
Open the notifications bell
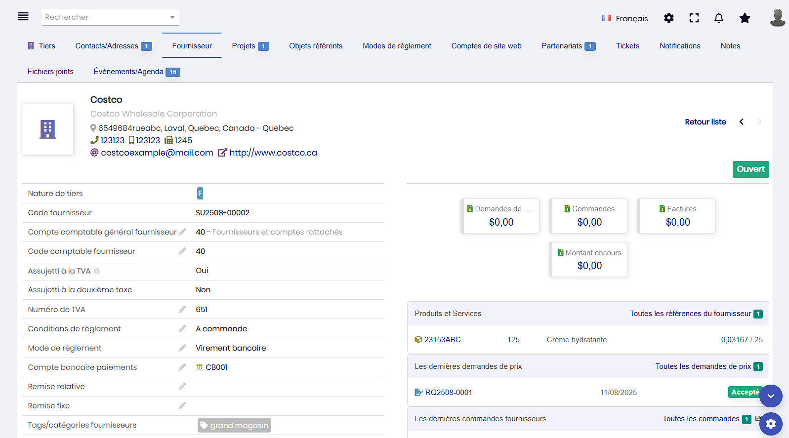pyautogui.click(x=718, y=18)
